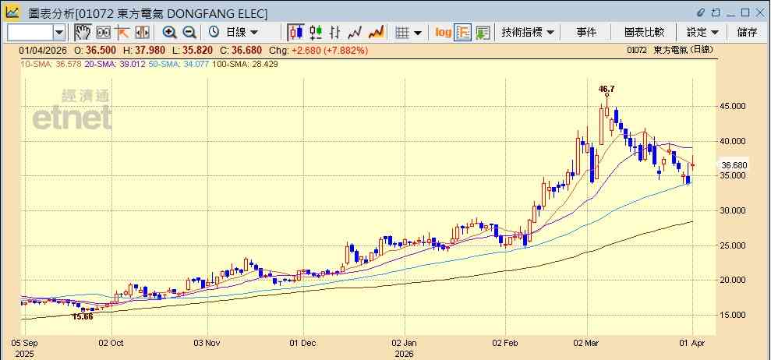Click the 02 Oct date label
The image size is (771, 360).
pyautogui.click(x=111, y=343)
